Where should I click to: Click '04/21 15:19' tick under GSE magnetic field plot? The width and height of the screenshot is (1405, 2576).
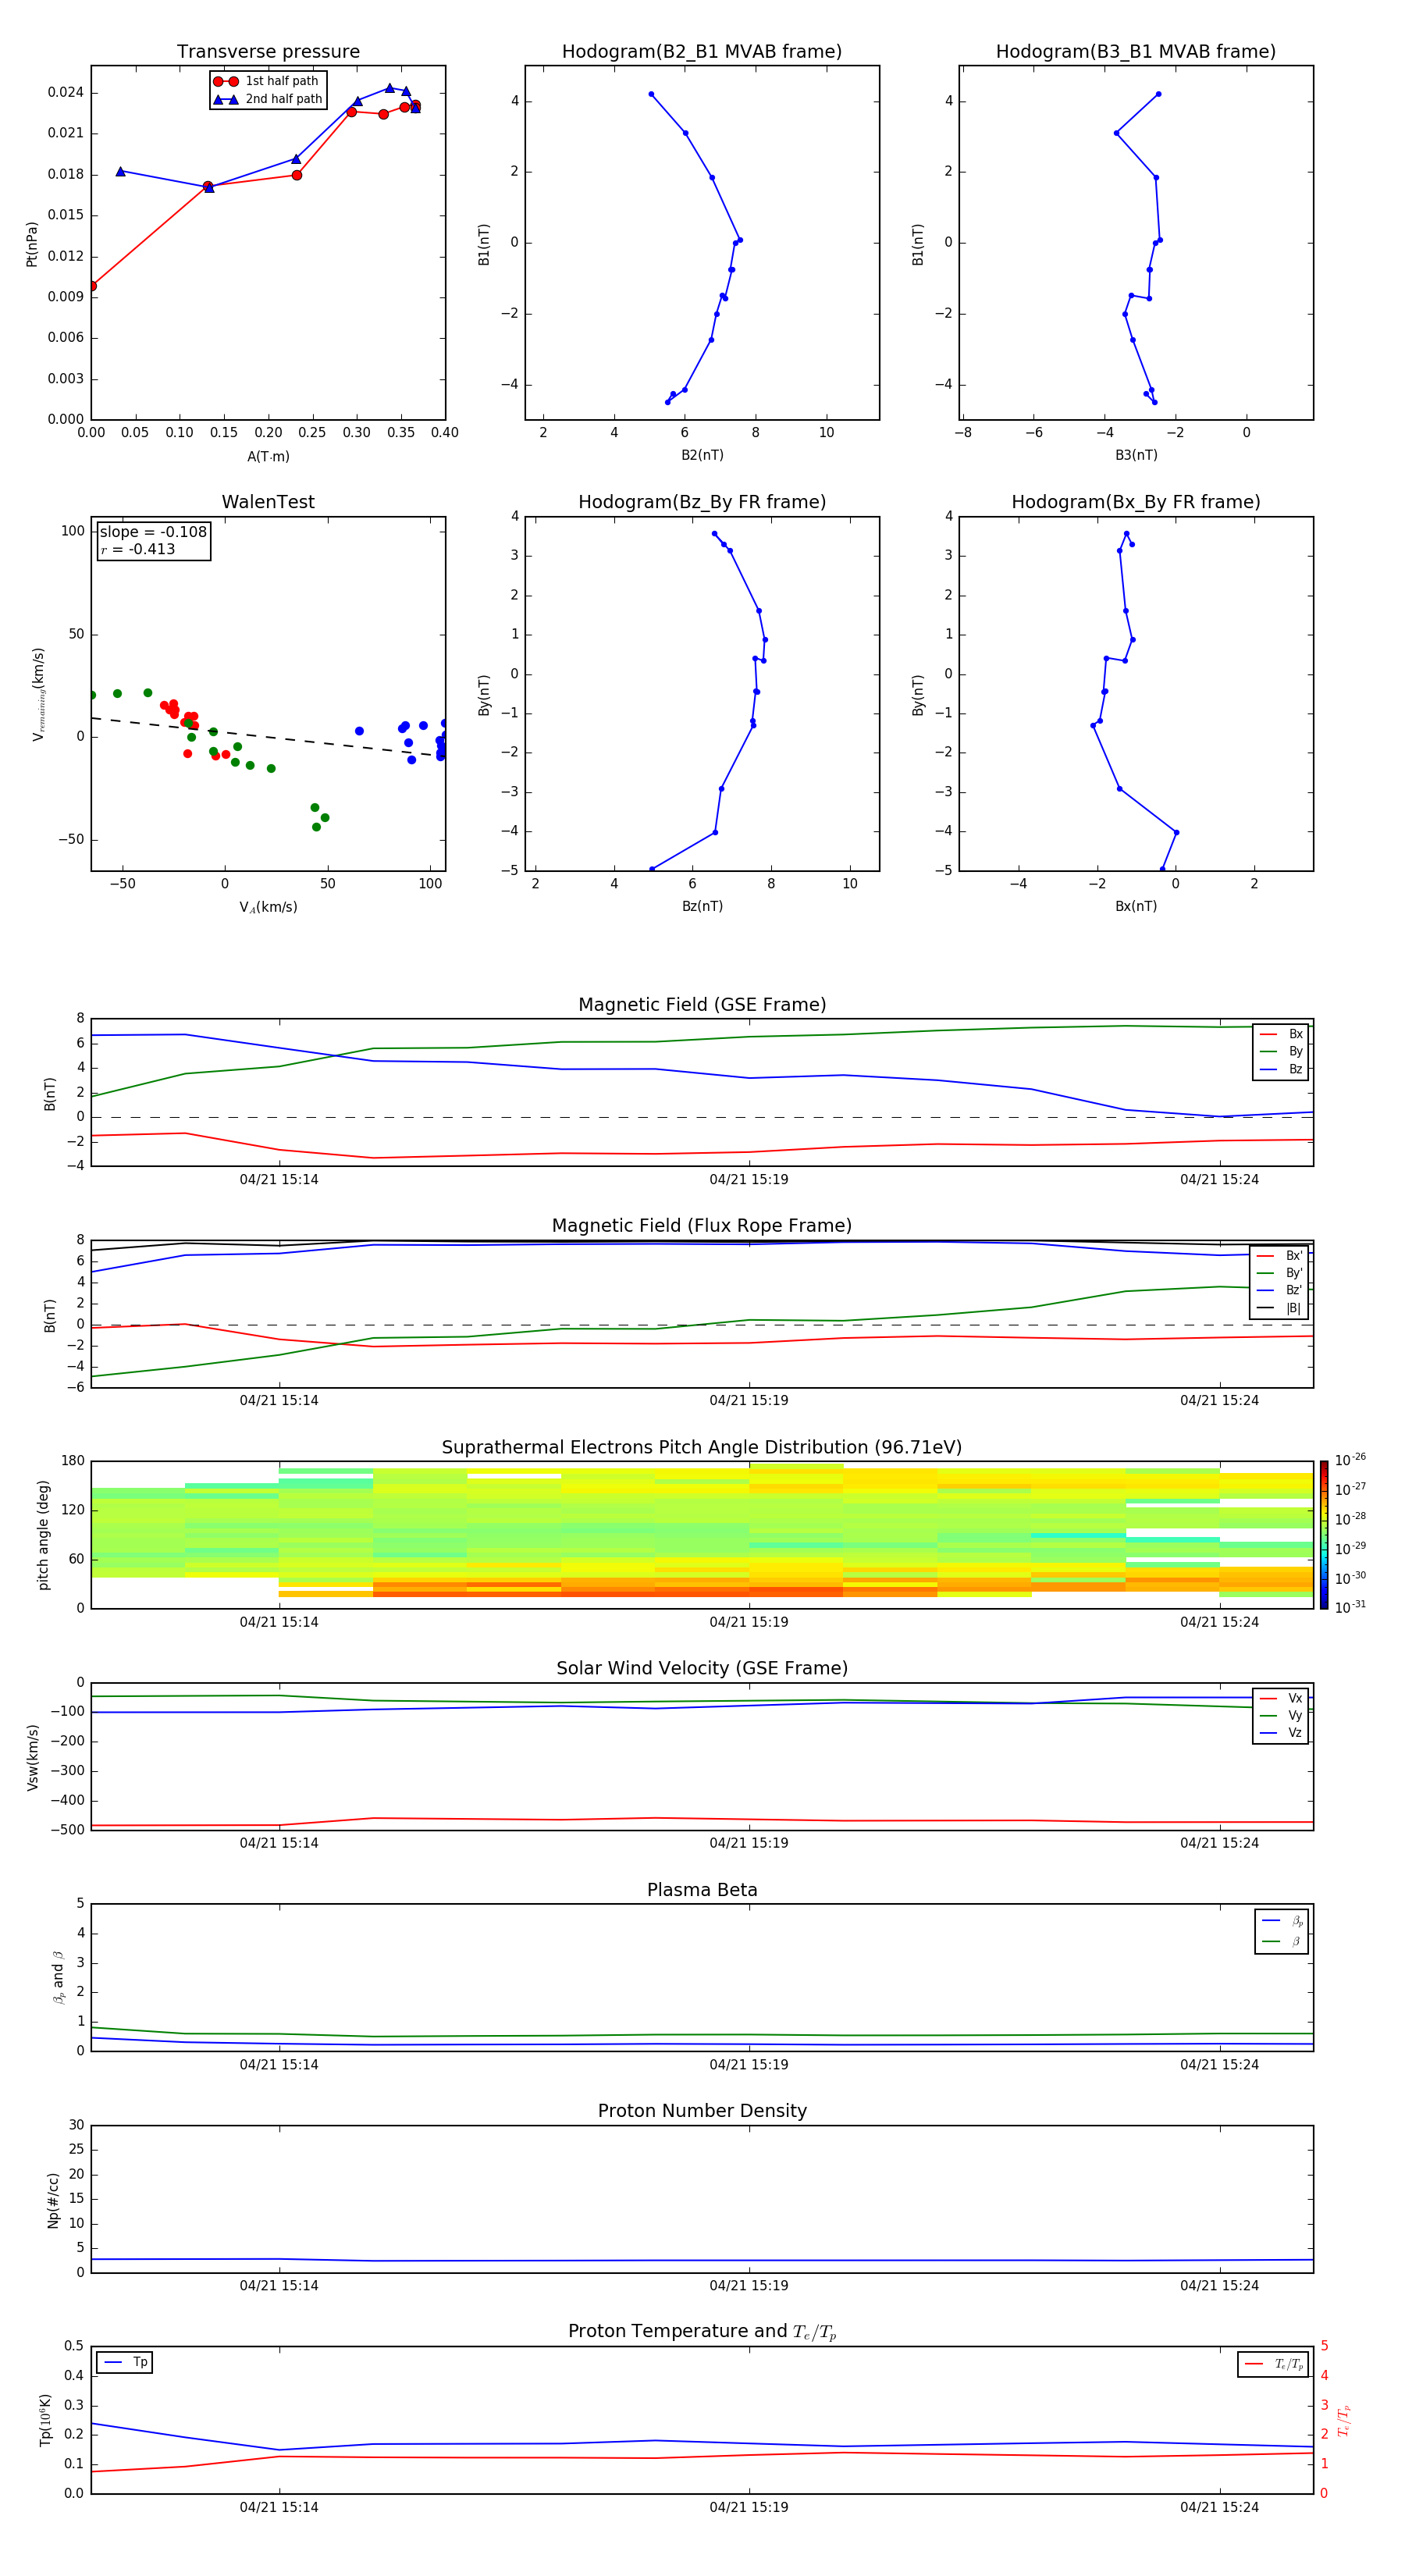(749, 1180)
